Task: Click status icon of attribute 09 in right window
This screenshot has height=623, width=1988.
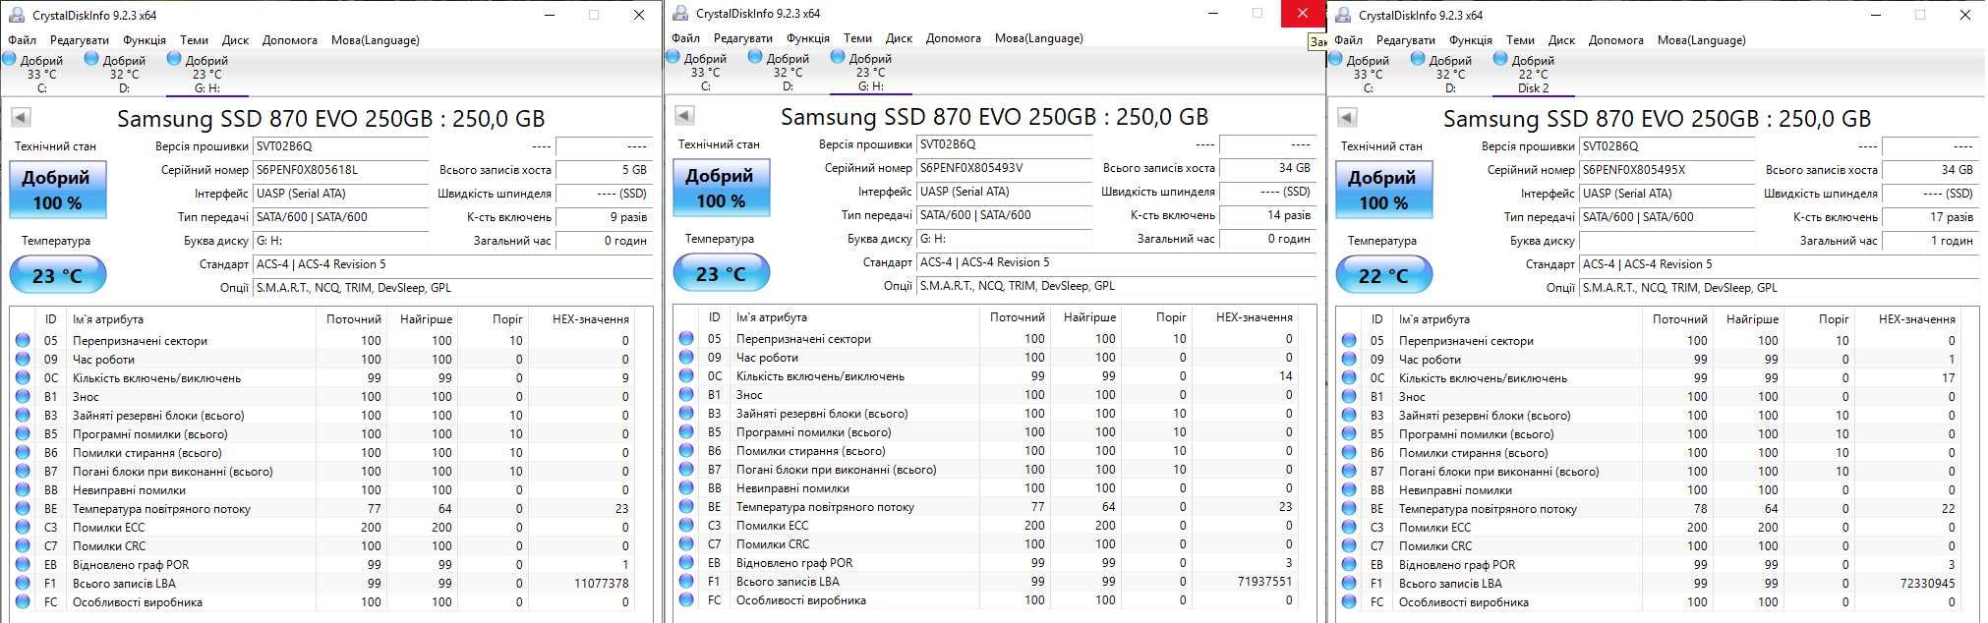Action: pos(1349,359)
